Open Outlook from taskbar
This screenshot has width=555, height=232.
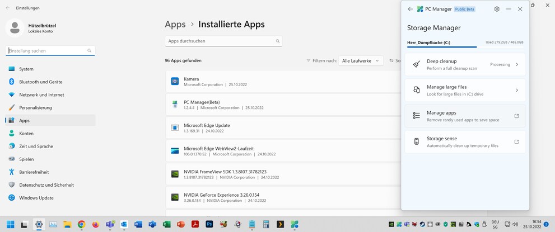pyautogui.click(x=124, y=224)
